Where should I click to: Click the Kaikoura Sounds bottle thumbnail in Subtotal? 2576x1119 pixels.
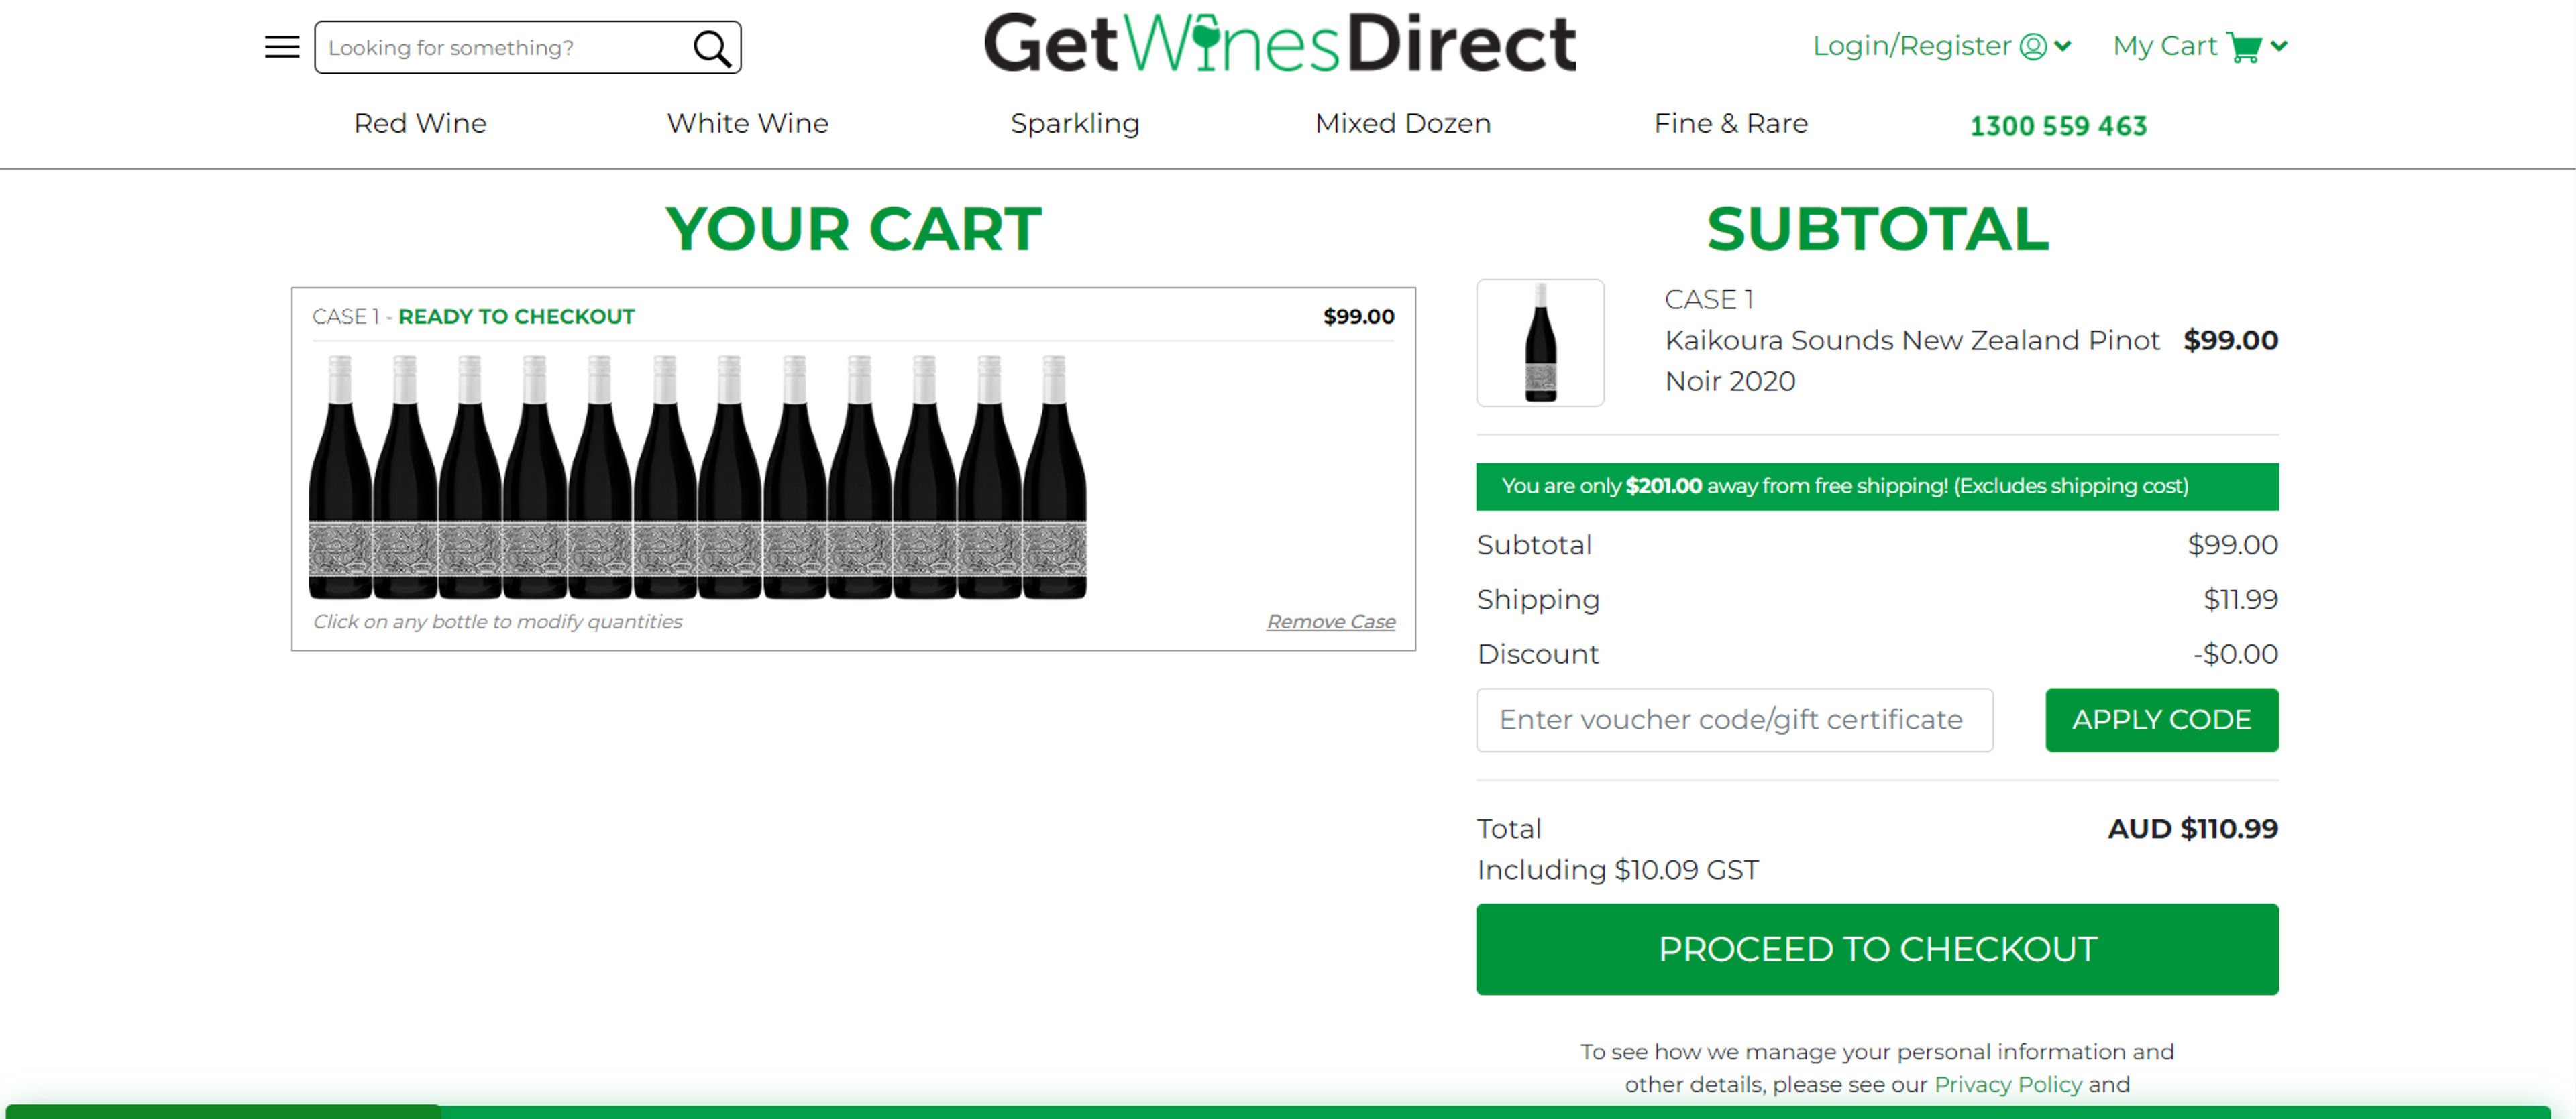1540,343
